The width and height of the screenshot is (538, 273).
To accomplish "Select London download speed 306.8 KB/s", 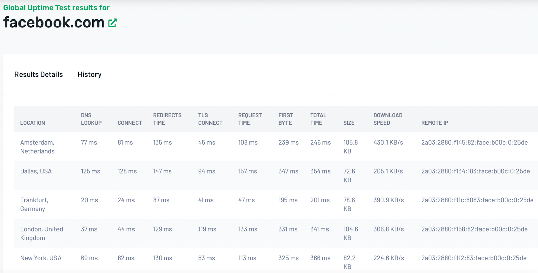I will (x=389, y=229).
